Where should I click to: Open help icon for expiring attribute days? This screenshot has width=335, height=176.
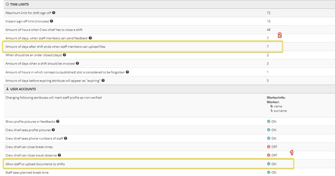[103, 80]
